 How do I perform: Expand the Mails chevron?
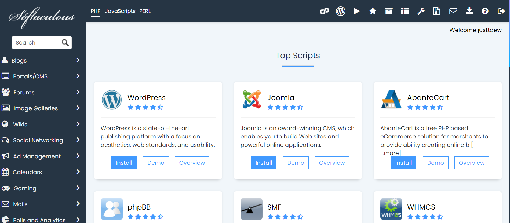click(x=78, y=204)
